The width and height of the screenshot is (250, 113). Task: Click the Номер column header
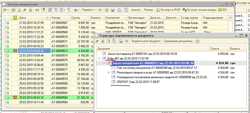click(61, 18)
